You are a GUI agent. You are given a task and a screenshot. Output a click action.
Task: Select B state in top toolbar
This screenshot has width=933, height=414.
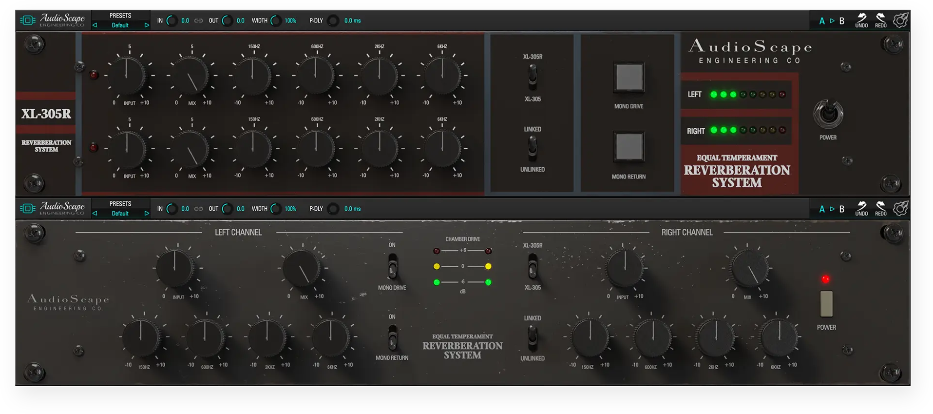841,21
